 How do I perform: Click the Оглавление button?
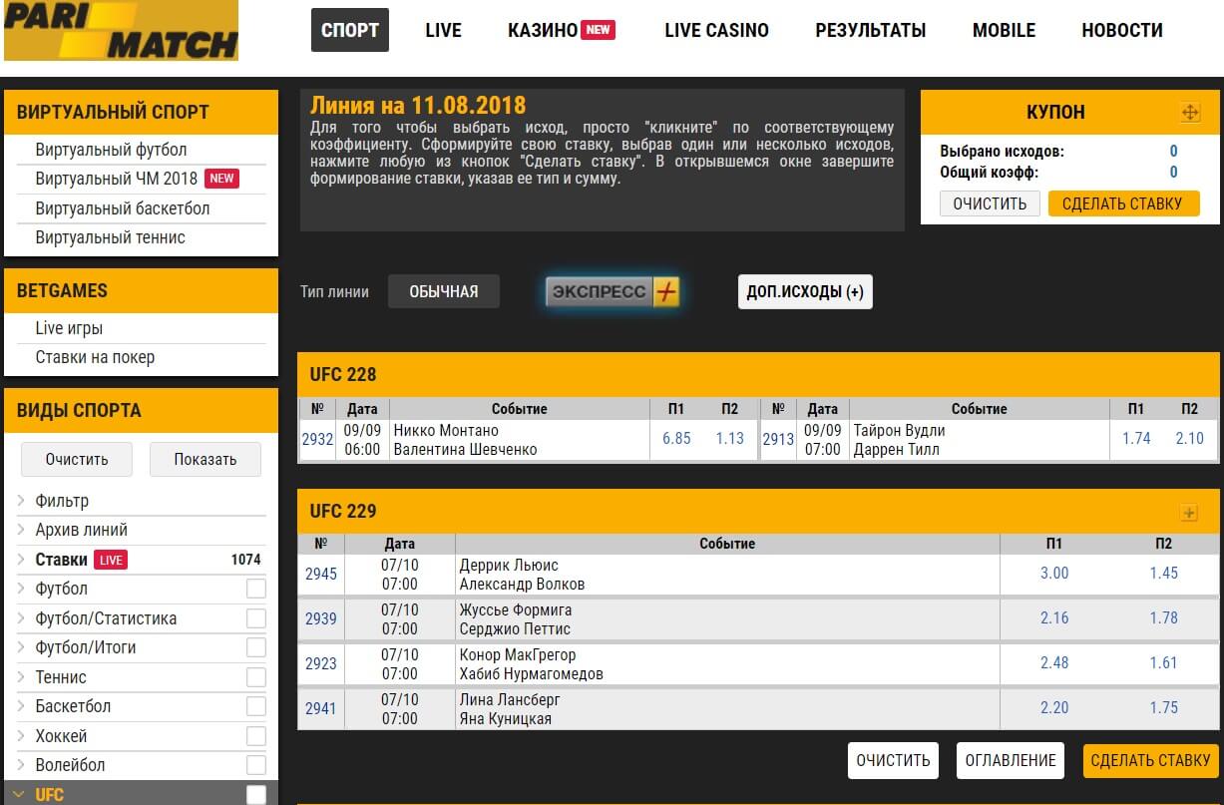[1011, 760]
